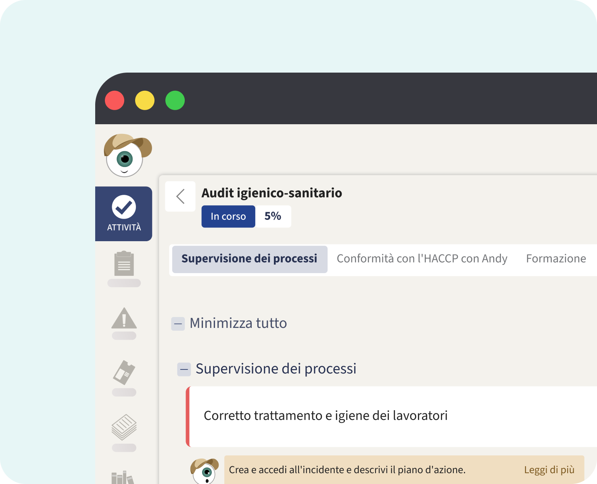Open the stacked documents sidebar icon
Viewport: 597px width, 484px height.
pyautogui.click(x=124, y=427)
